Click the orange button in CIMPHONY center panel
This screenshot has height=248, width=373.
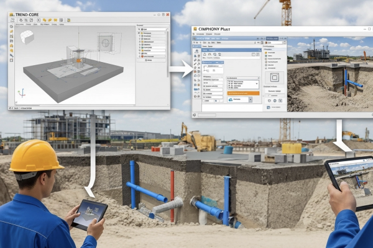(243, 93)
